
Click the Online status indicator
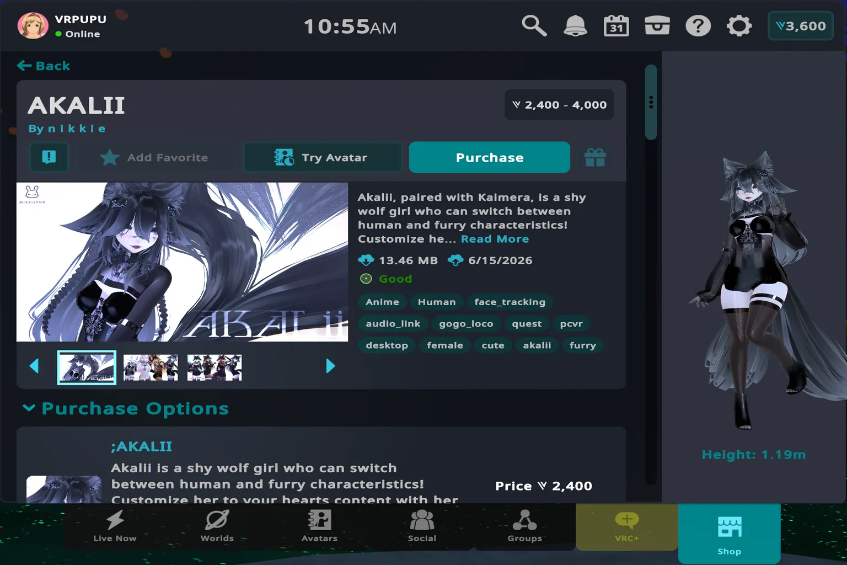[77, 34]
